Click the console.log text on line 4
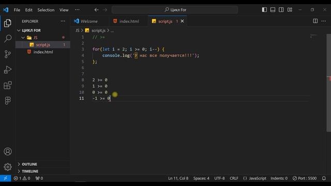 [116, 55]
